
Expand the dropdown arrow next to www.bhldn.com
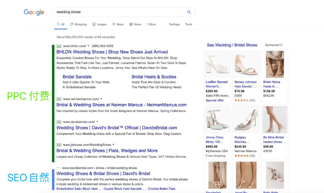[x=88, y=46]
